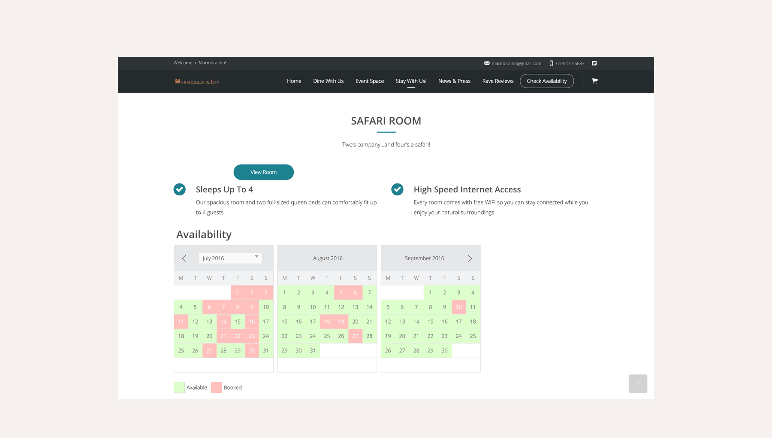Select September 15 in the calendar
772x438 pixels.
tap(430, 321)
